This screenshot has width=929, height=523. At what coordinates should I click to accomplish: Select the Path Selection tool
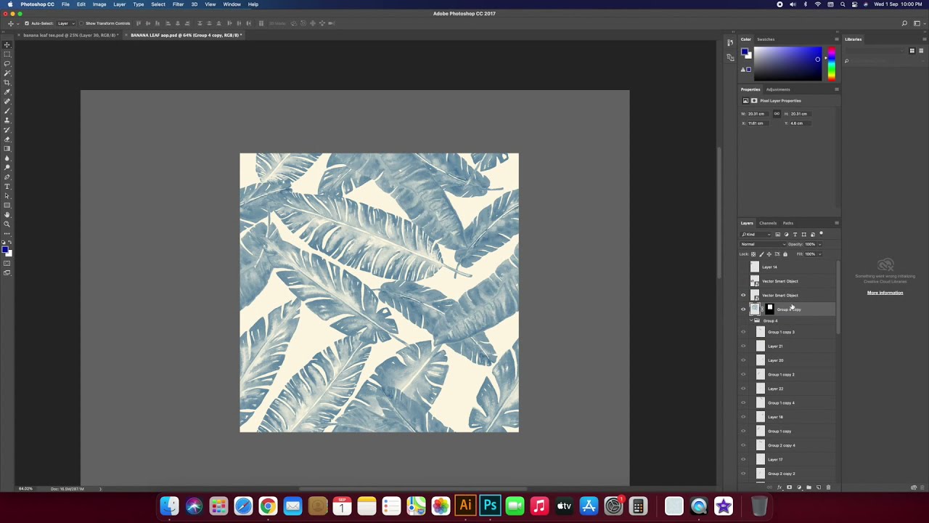(7, 196)
